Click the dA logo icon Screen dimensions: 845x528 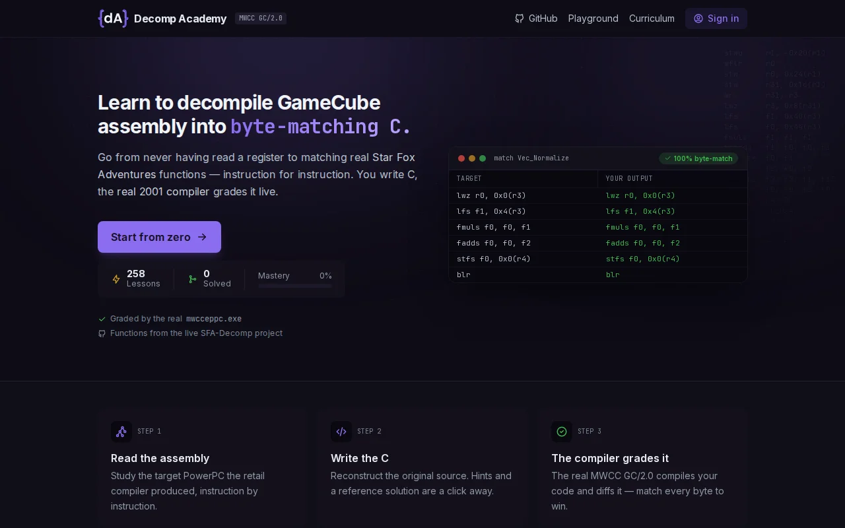click(x=113, y=18)
